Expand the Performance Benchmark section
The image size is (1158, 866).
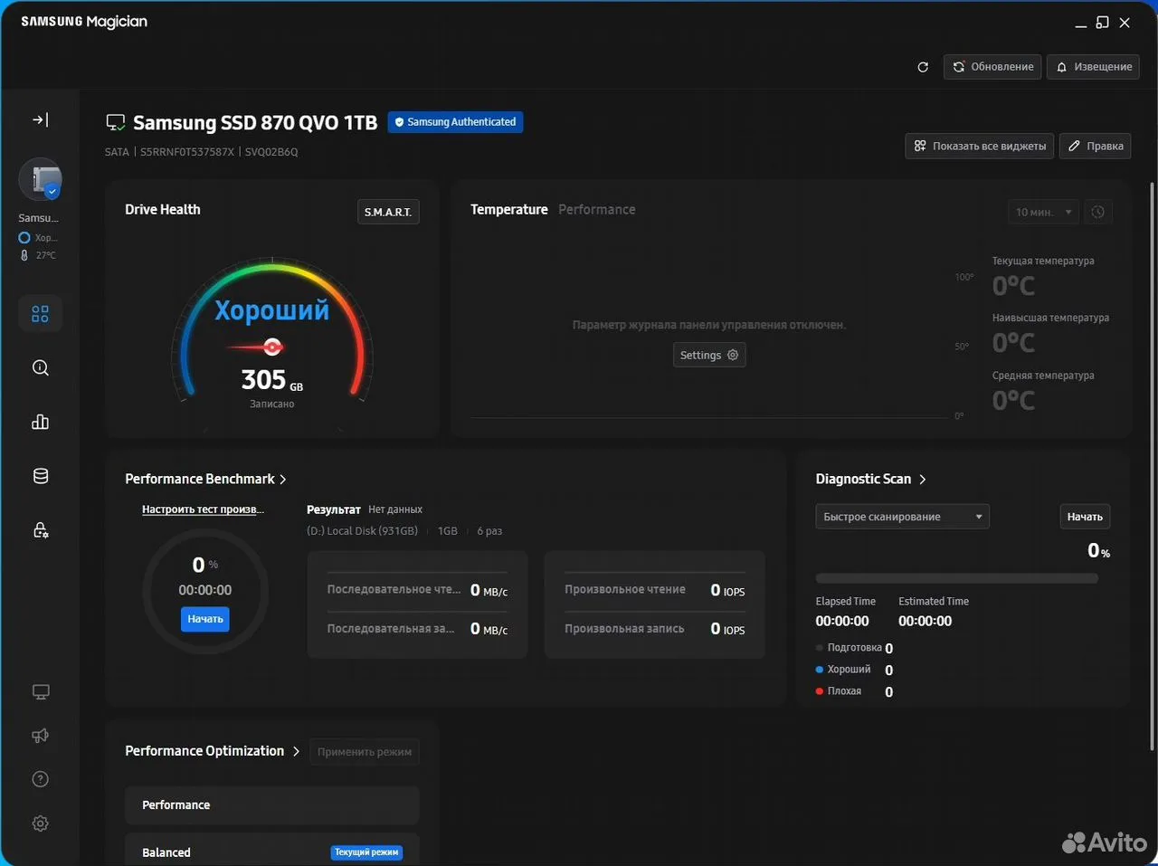pos(205,479)
